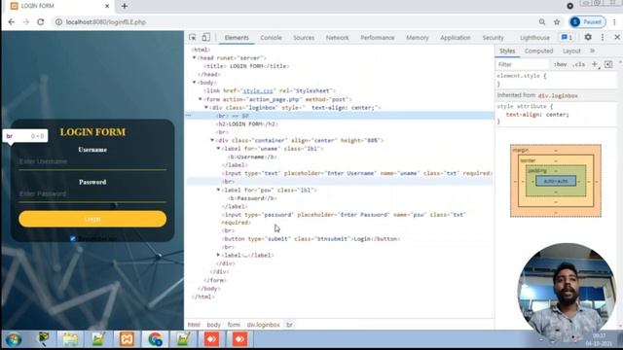Toggle the :hov element state panel
This screenshot has height=350, width=623.
pos(561,64)
